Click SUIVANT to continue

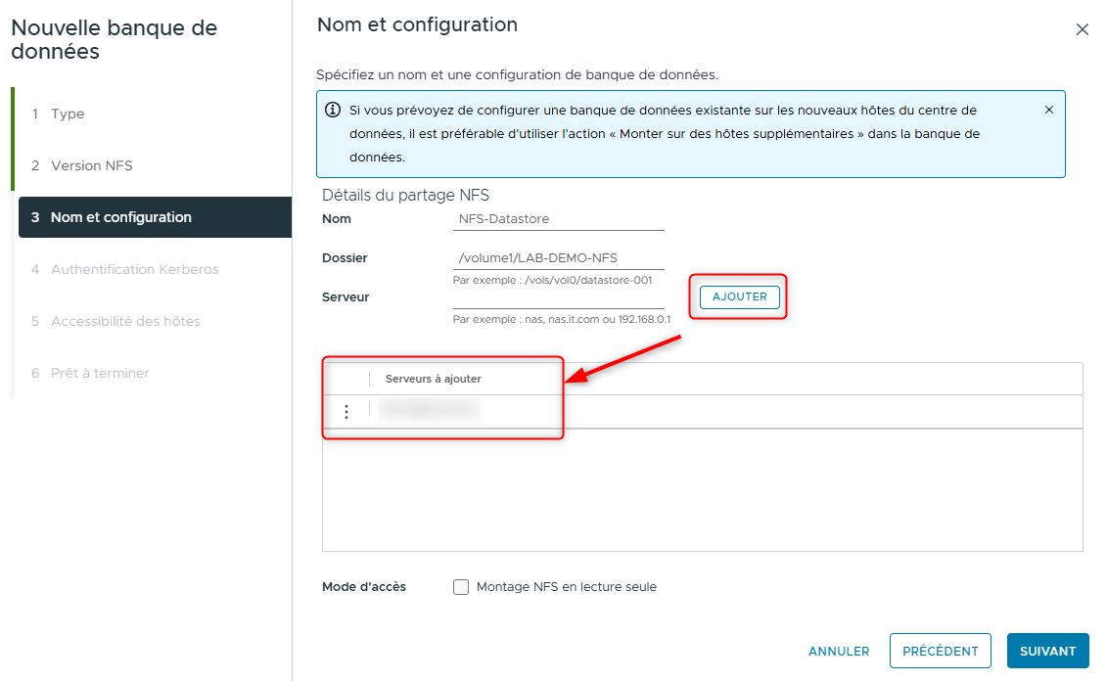pos(1047,651)
